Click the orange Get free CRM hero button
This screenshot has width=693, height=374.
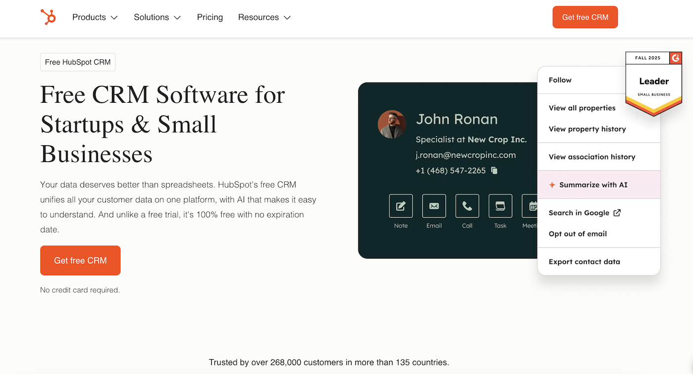point(80,260)
